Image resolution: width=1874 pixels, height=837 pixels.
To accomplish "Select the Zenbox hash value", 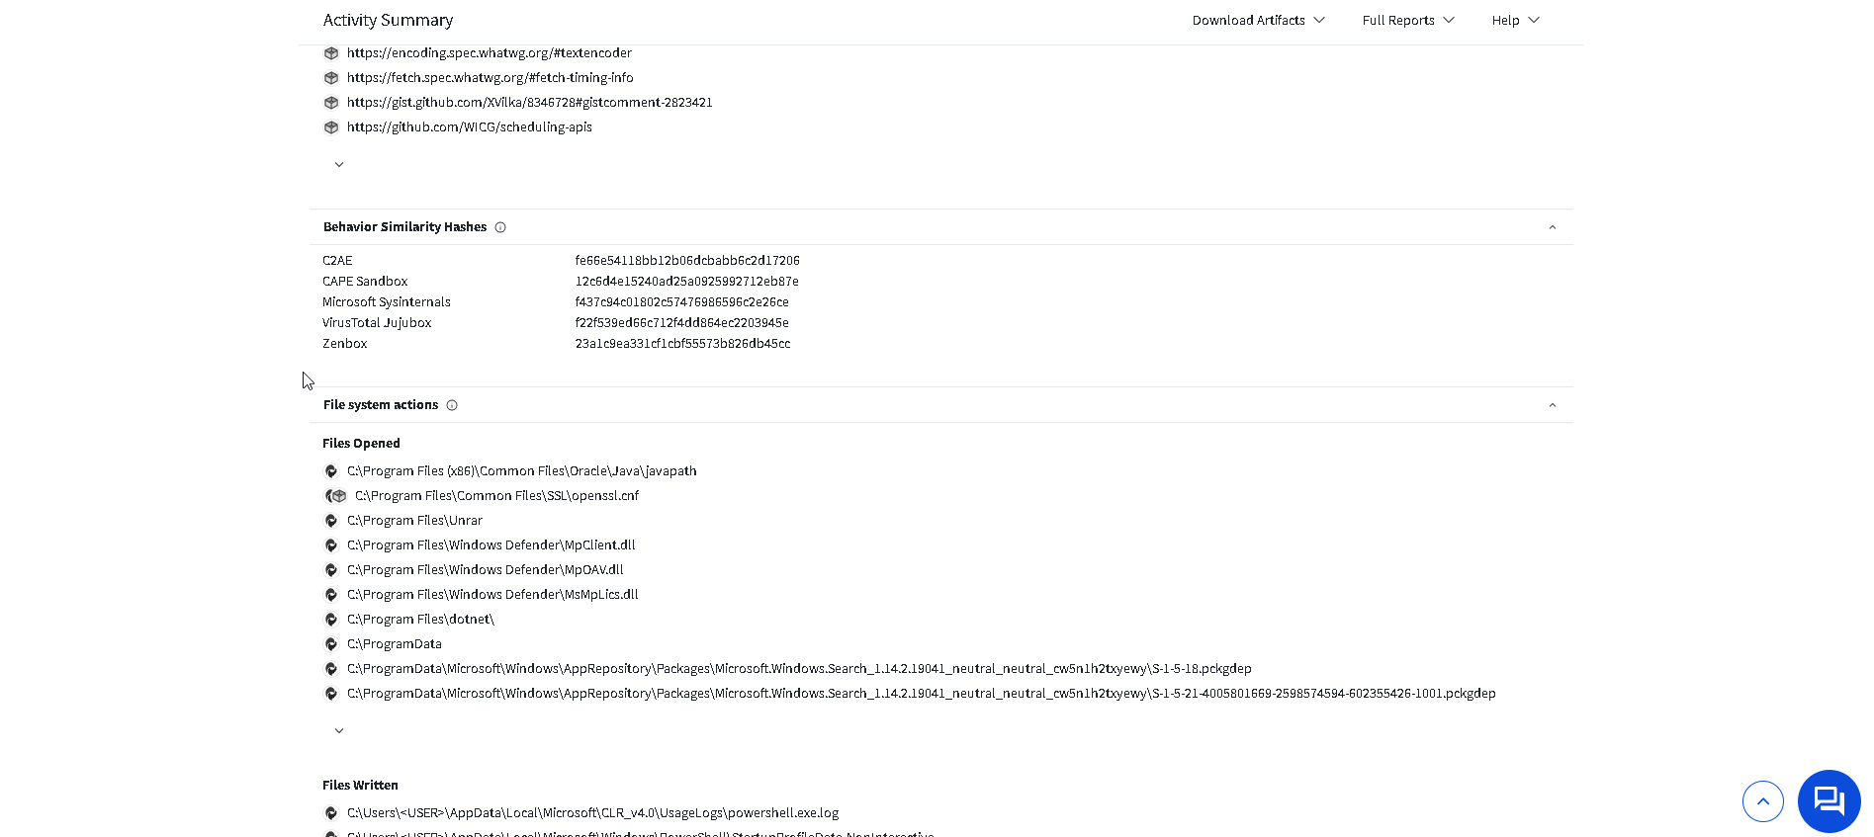I will 682,344.
